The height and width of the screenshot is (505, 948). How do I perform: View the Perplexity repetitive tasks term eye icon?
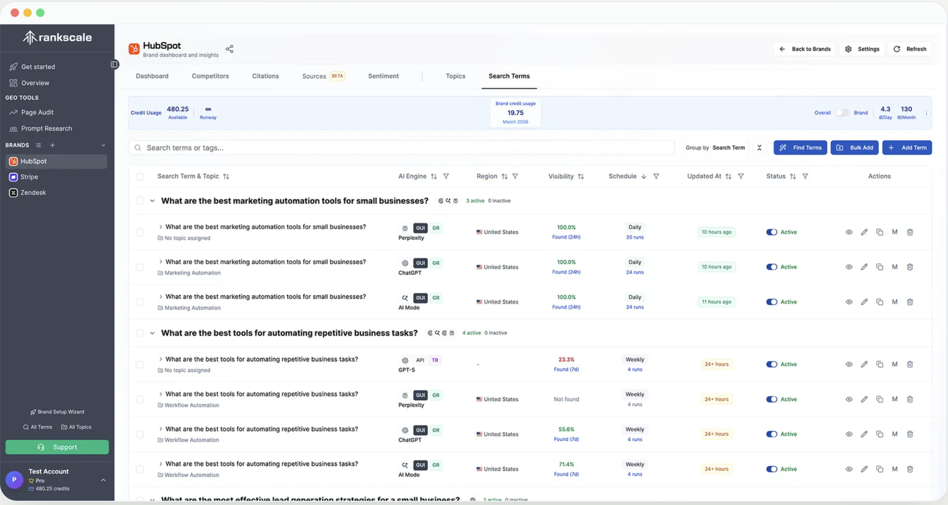pos(849,399)
